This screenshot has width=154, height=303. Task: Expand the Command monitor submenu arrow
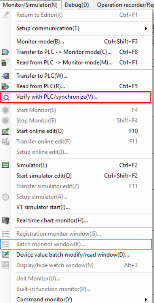[146, 300]
